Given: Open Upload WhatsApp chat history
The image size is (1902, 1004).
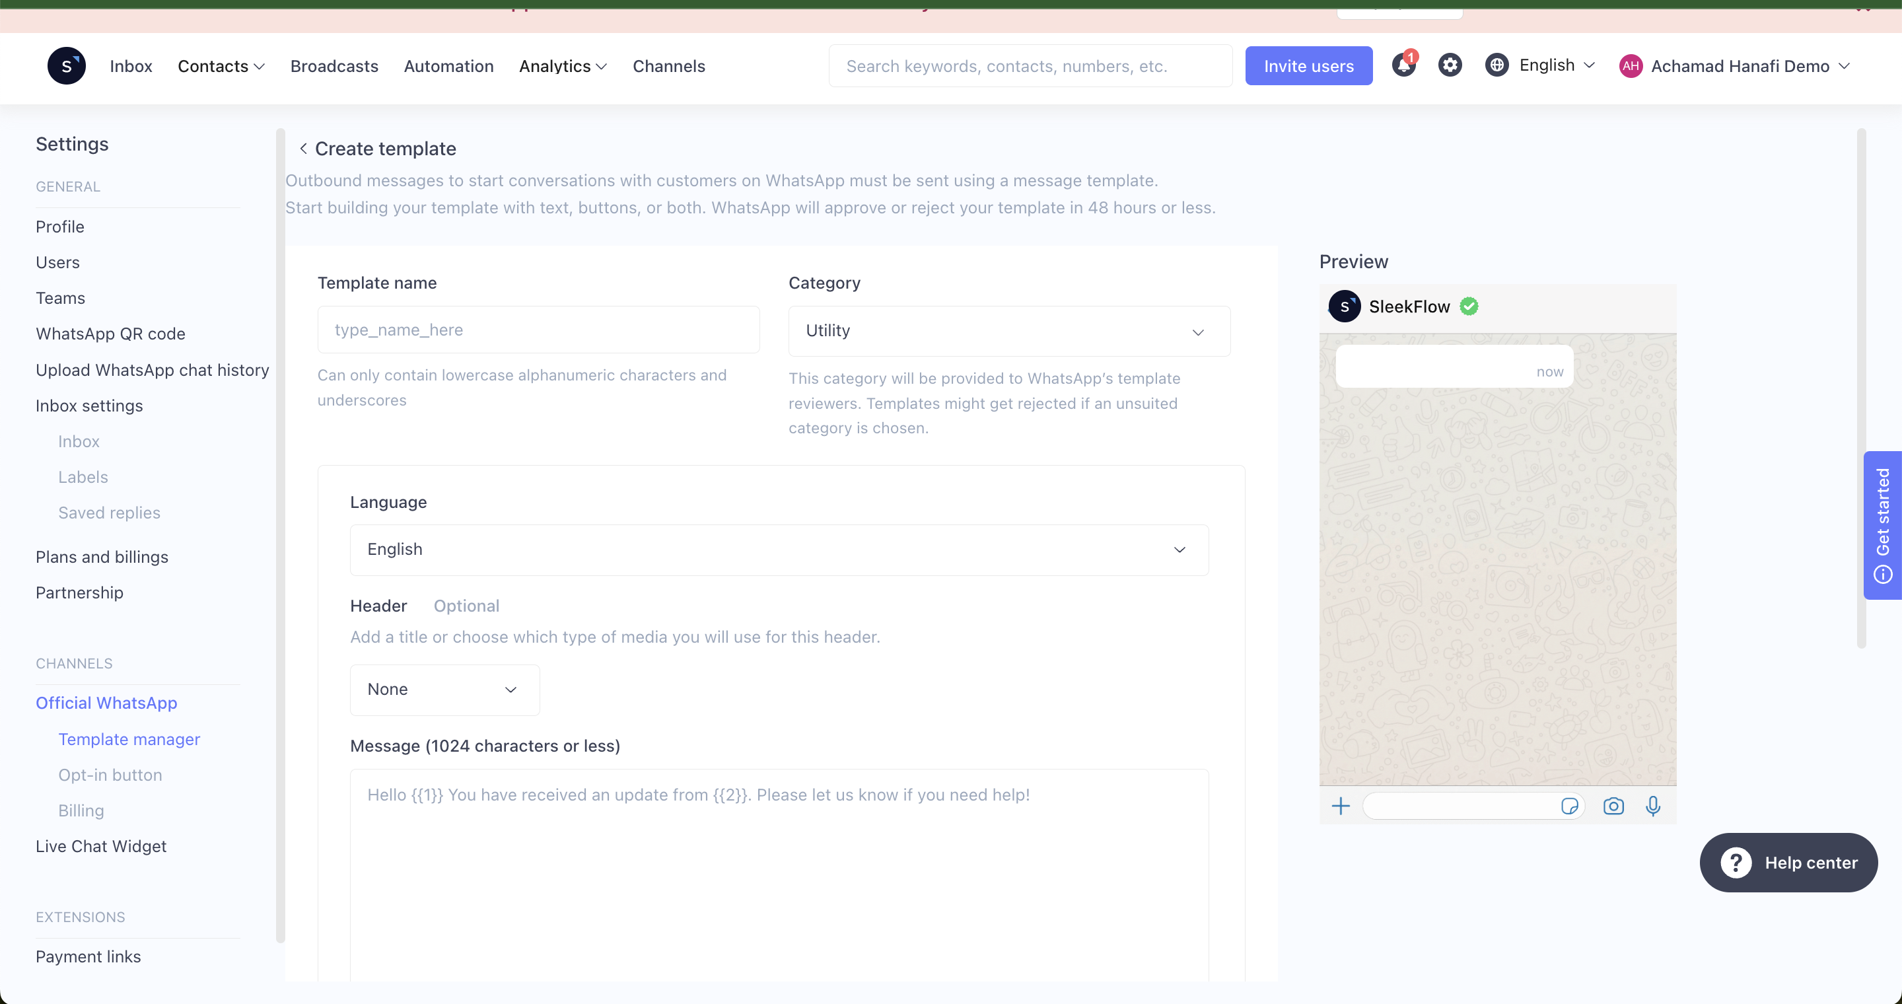Looking at the screenshot, I should pos(152,370).
